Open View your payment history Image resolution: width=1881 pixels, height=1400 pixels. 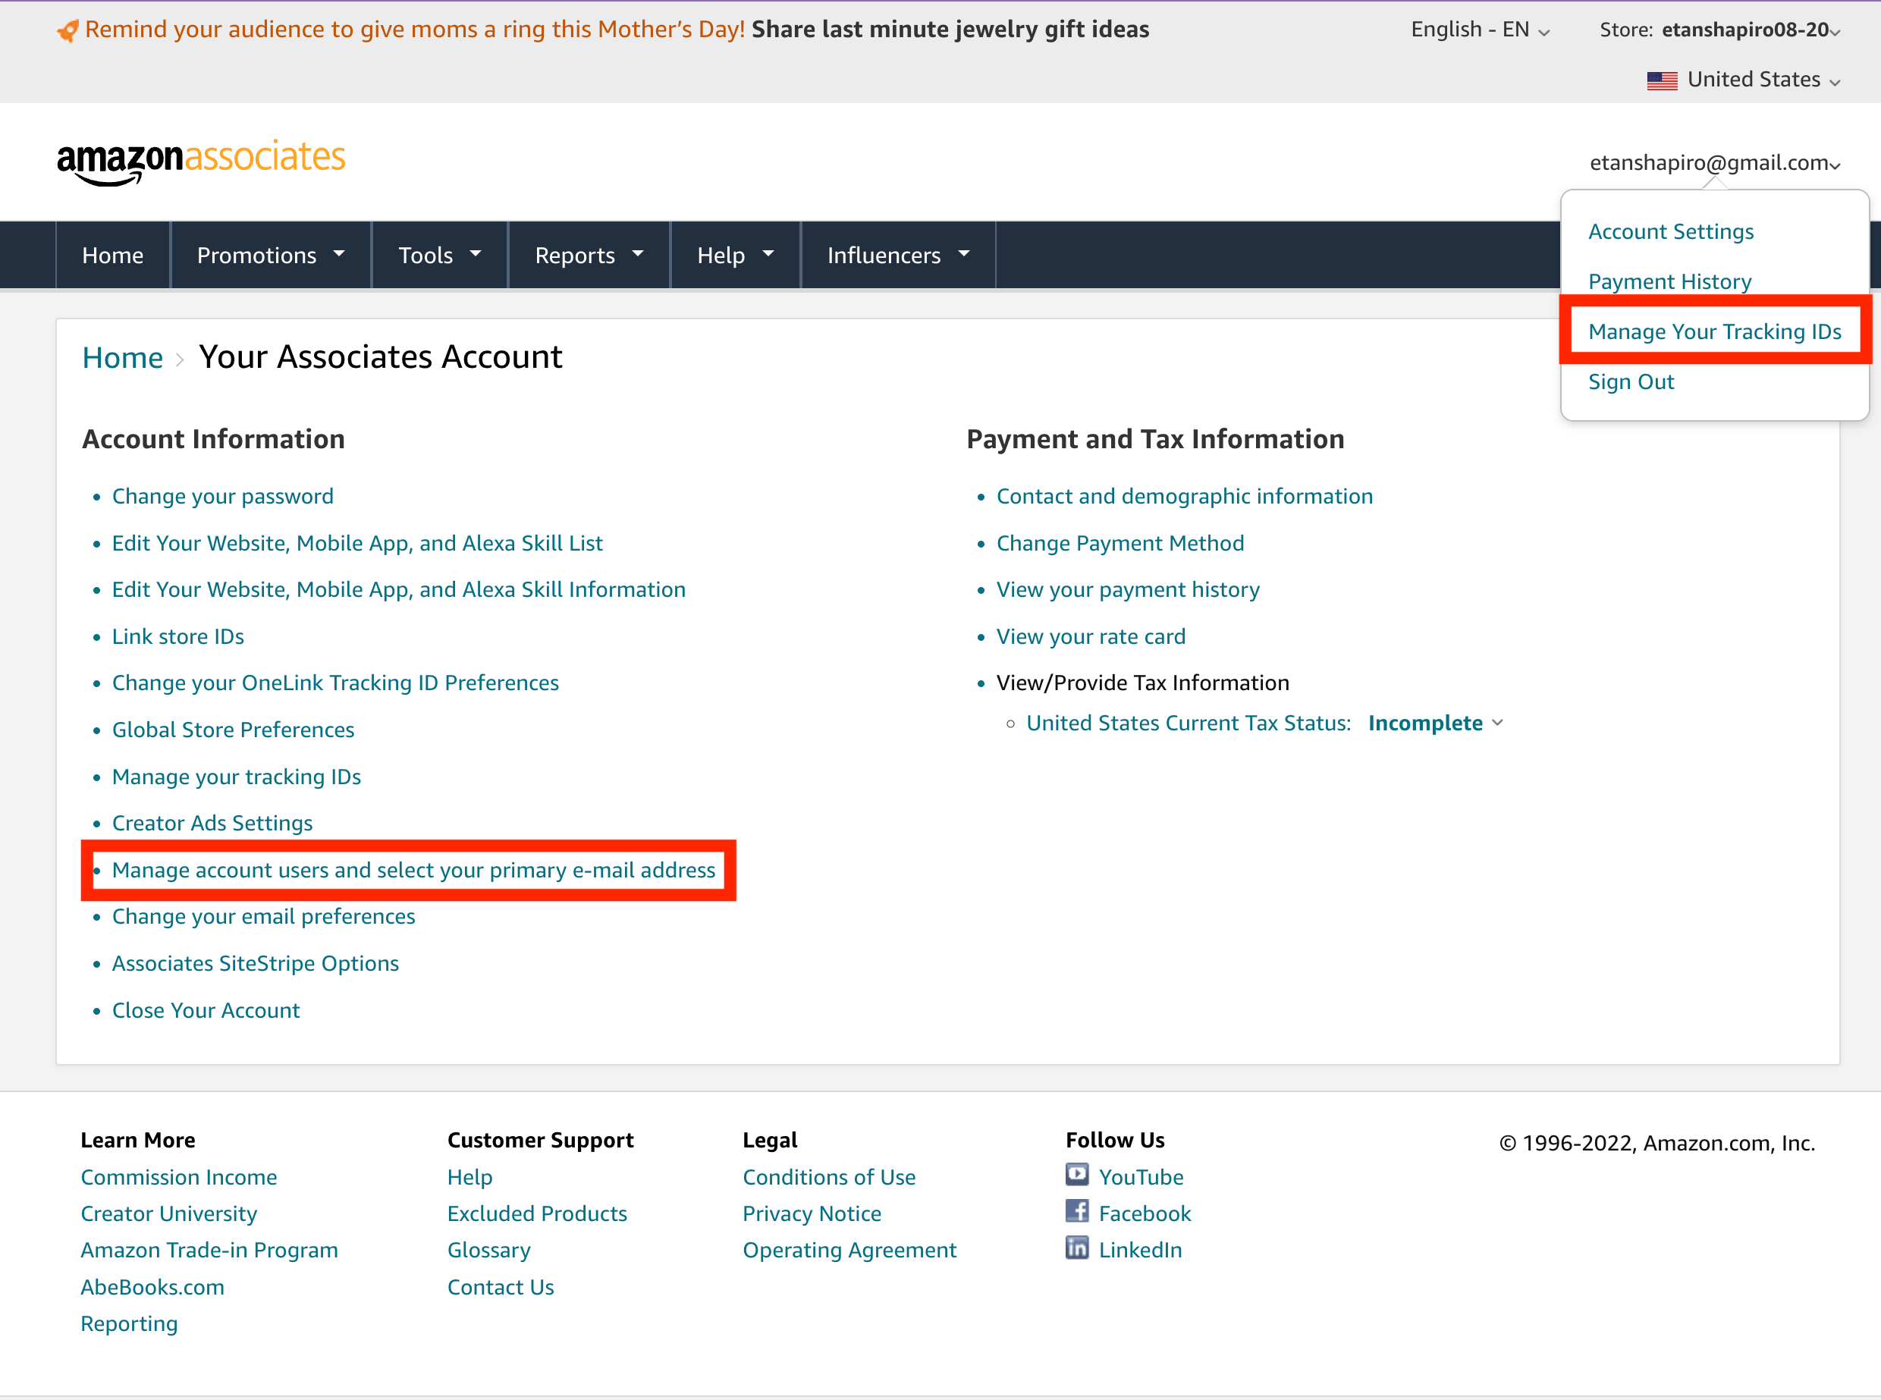1128,590
